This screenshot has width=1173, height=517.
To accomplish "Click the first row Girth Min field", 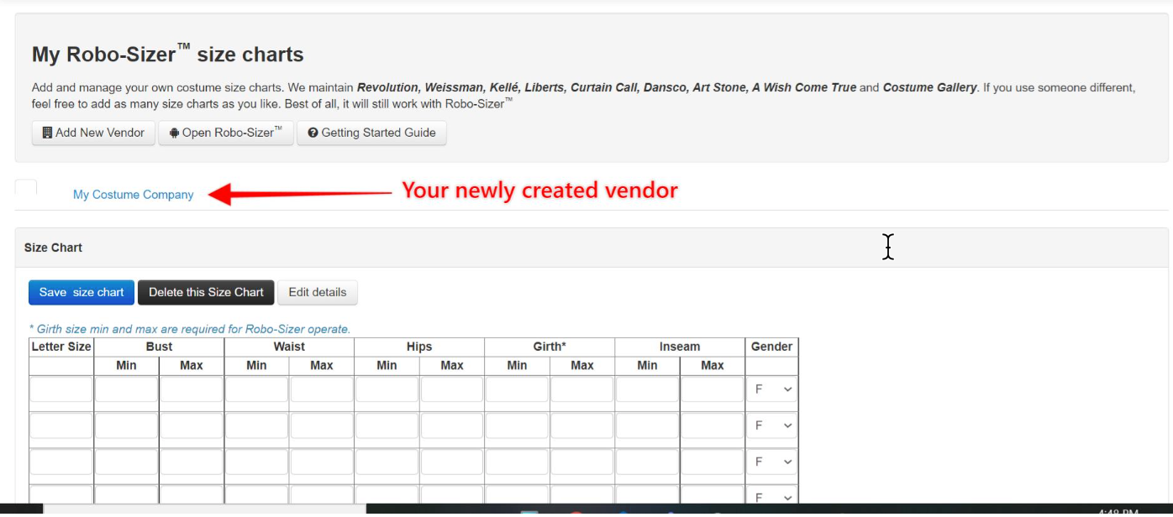I will coord(517,389).
